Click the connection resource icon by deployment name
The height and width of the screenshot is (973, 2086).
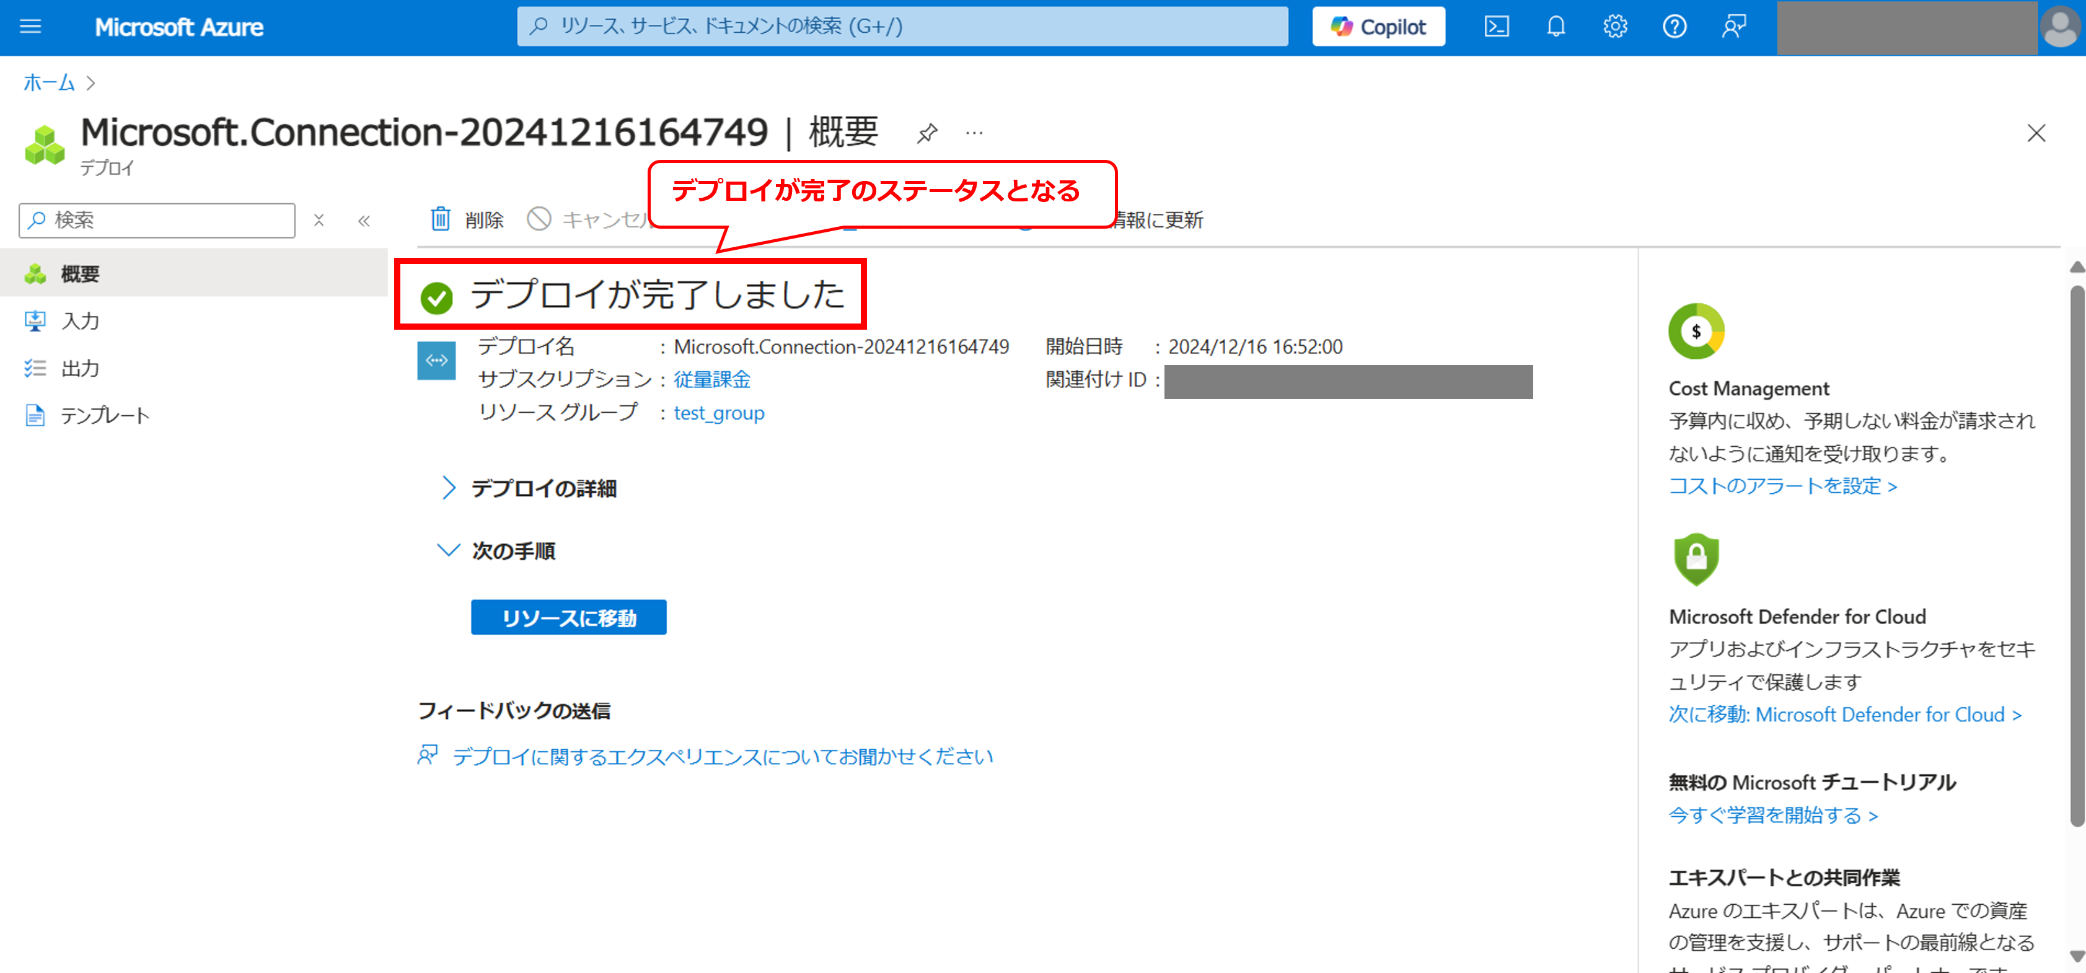click(436, 360)
